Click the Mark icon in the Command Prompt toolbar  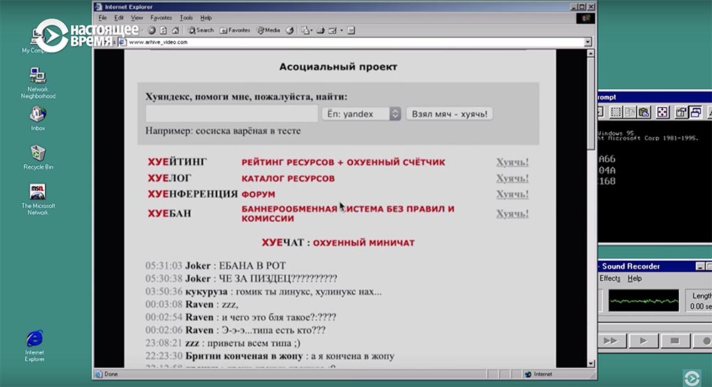(x=616, y=113)
